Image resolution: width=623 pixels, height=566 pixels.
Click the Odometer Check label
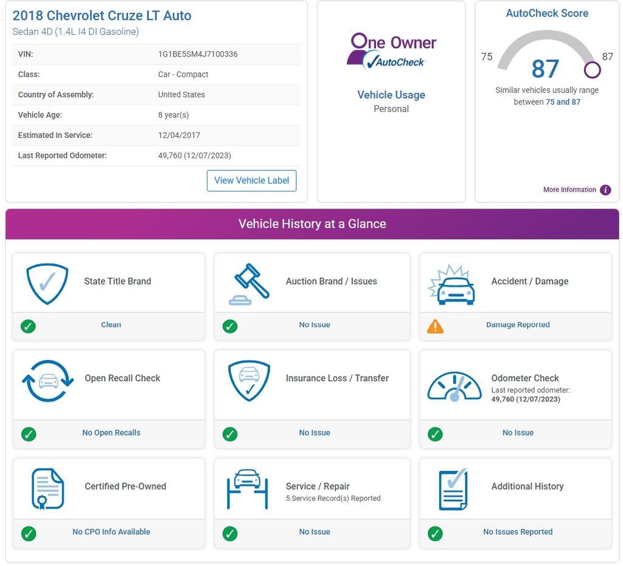tap(525, 378)
